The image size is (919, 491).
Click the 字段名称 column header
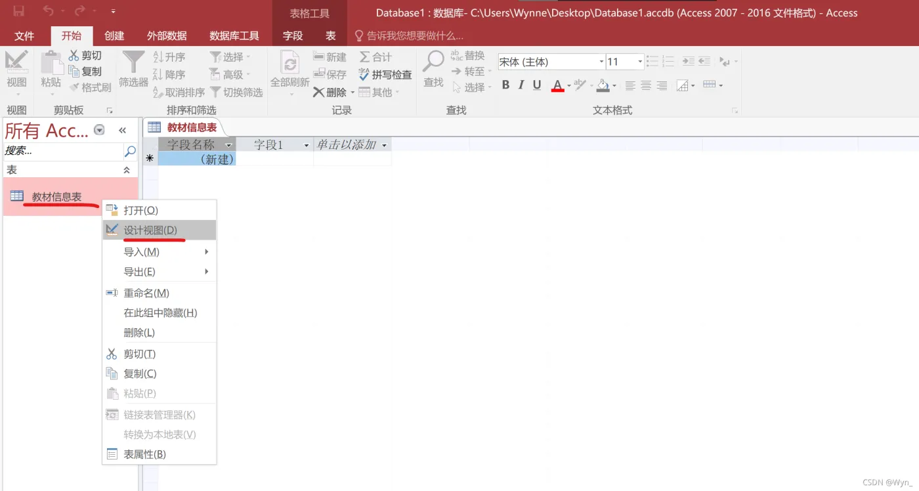click(x=197, y=144)
